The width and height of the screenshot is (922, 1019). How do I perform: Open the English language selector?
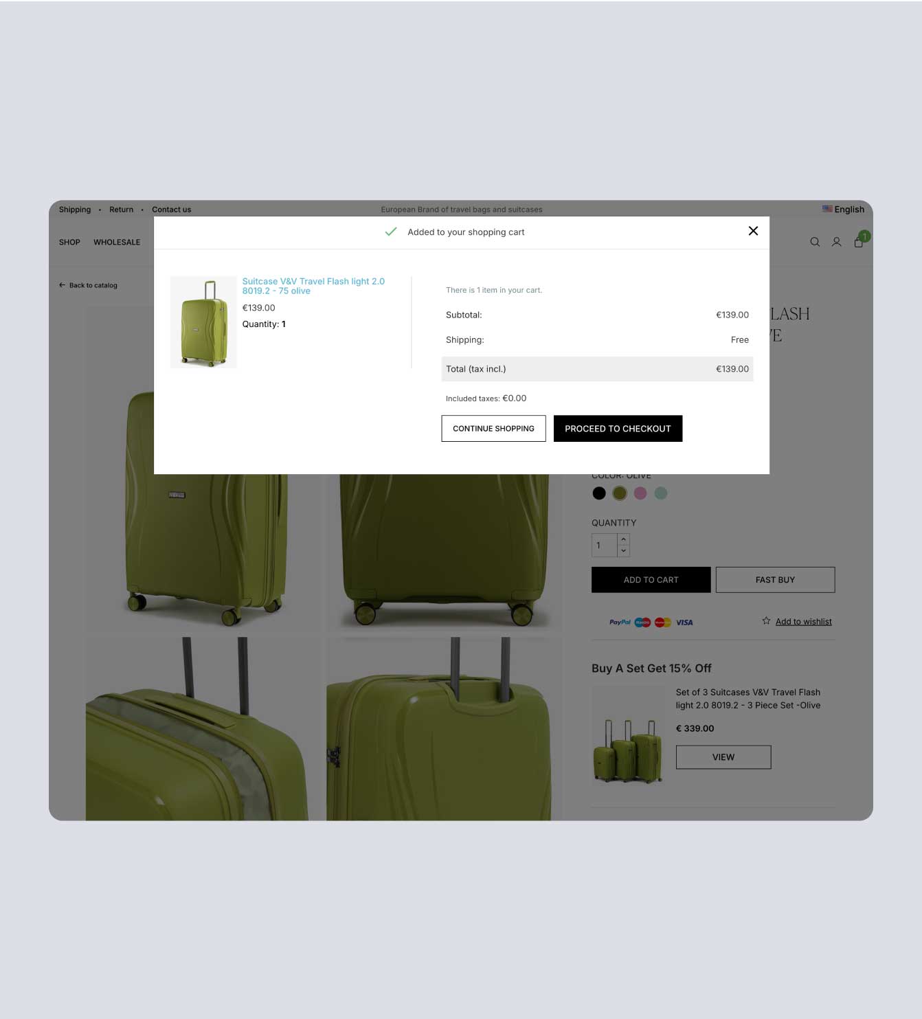(x=843, y=210)
